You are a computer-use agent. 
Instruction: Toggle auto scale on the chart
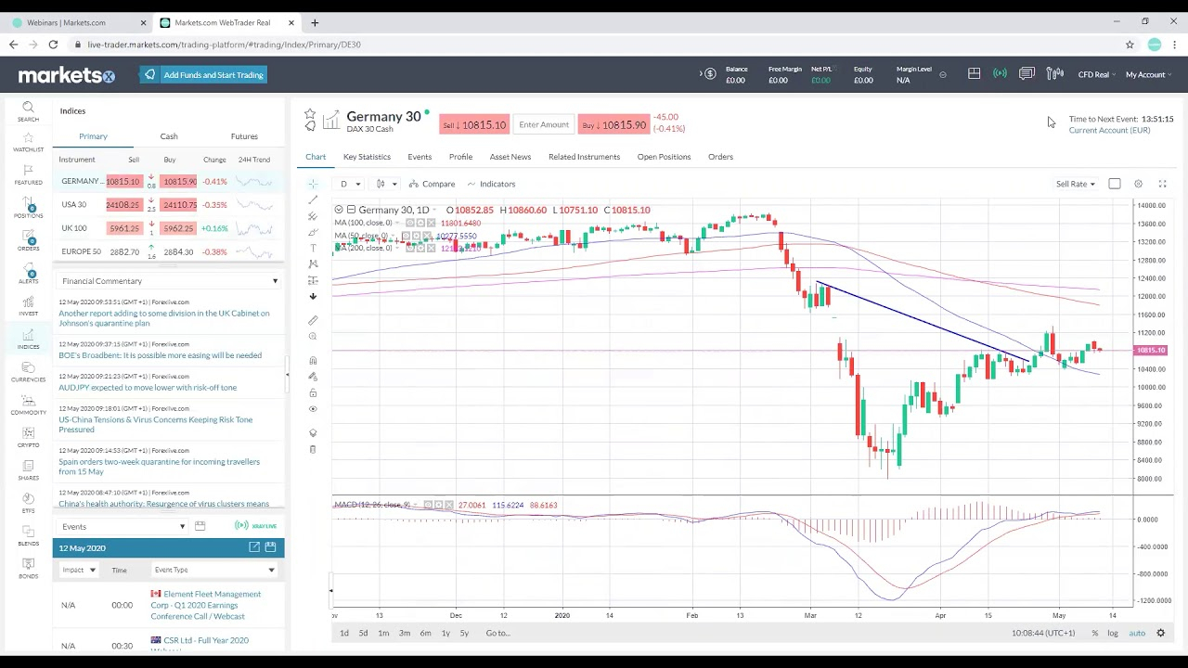pyautogui.click(x=1137, y=633)
